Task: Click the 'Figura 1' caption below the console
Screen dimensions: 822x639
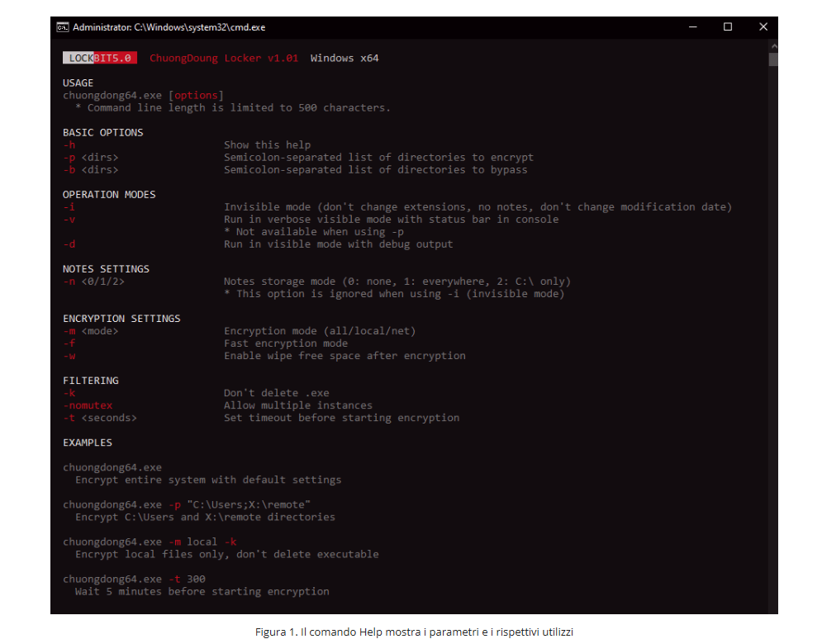Action: click(x=414, y=632)
